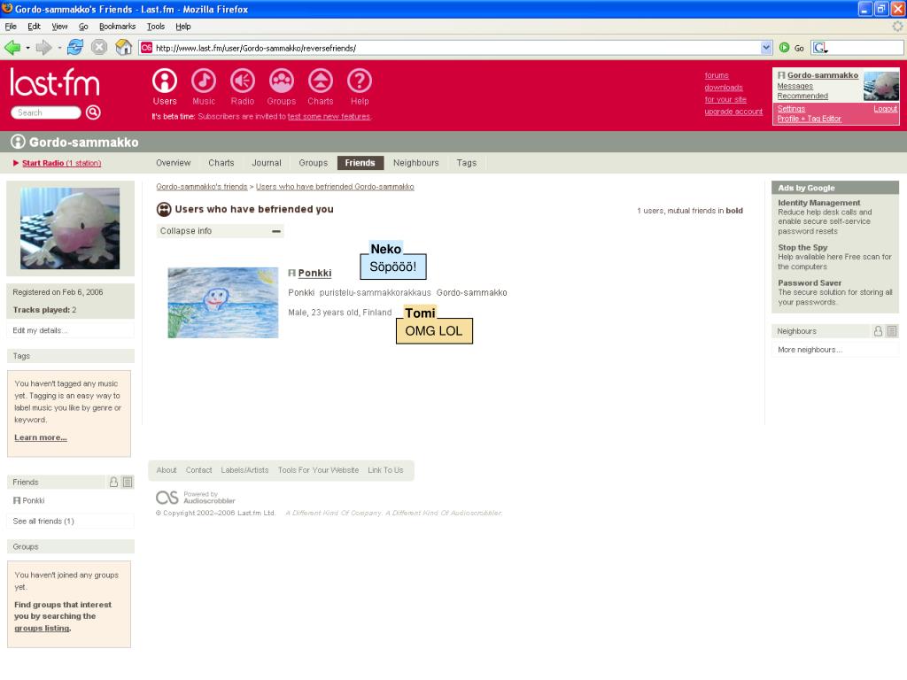Click the URL address bar
Viewport: 907px width, 680px height.
pyautogui.click(x=457, y=48)
